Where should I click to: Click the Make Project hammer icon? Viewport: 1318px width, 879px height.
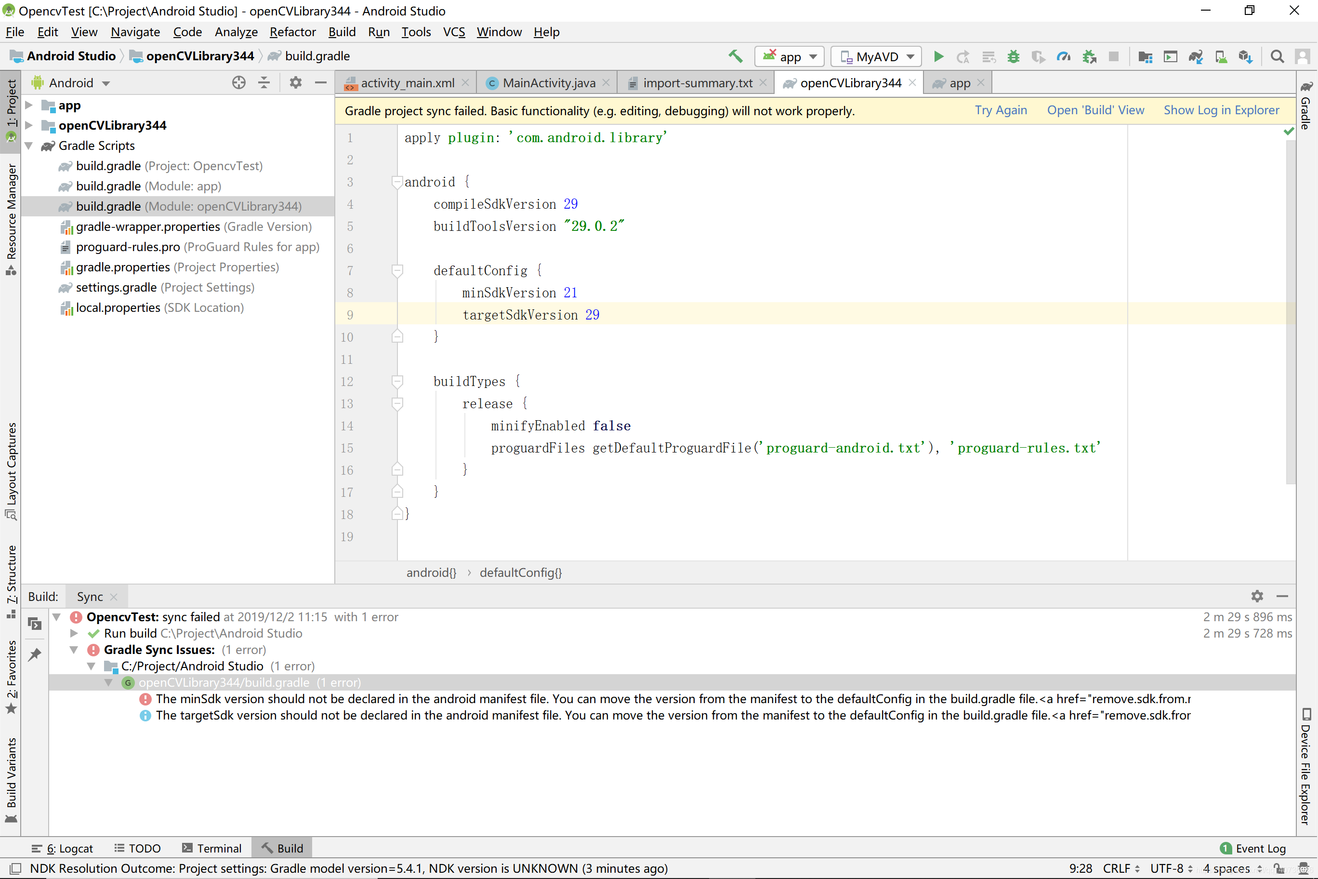pyautogui.click(x=735, y=56)
